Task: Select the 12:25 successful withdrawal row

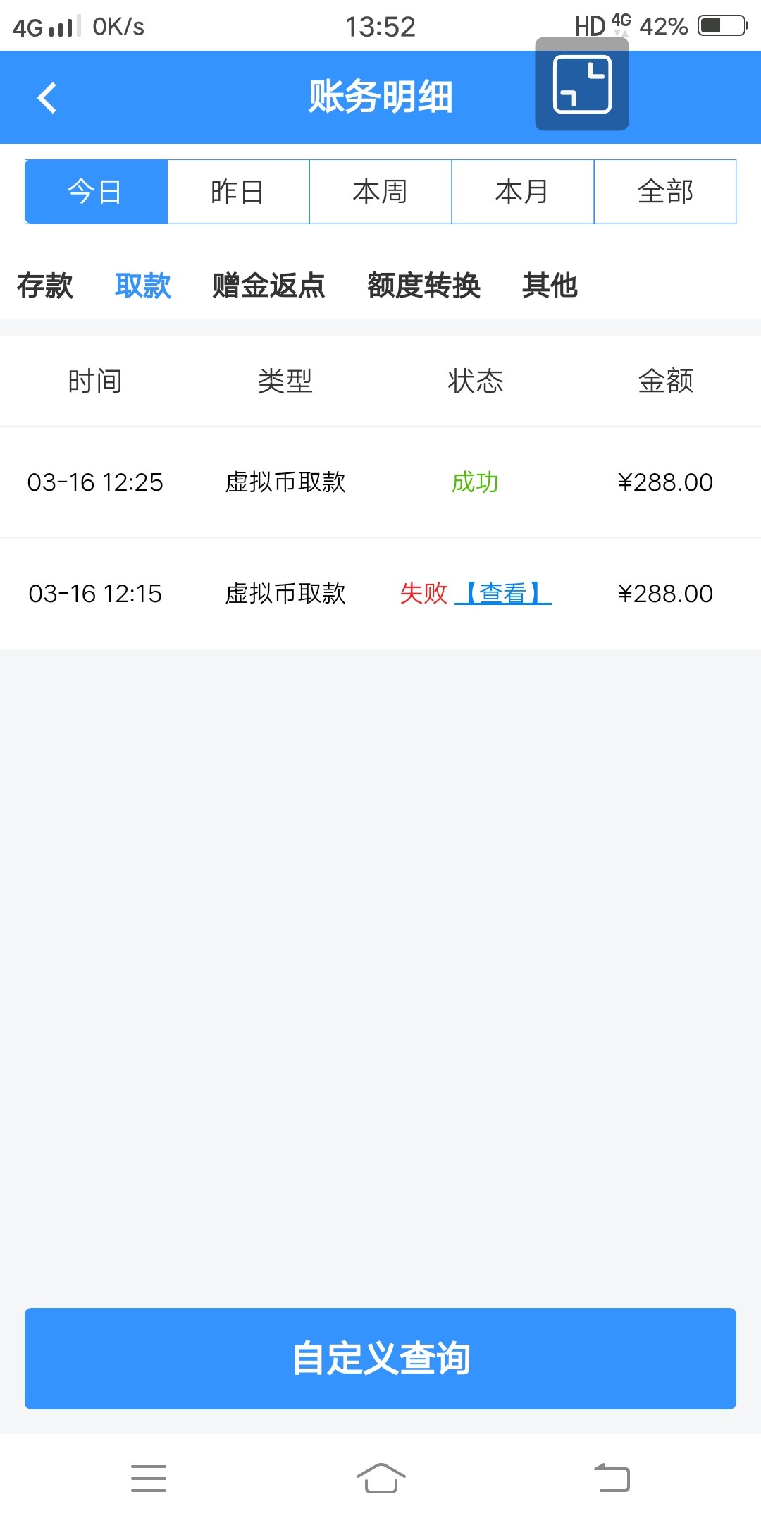Action: click(x=380, y=482)
